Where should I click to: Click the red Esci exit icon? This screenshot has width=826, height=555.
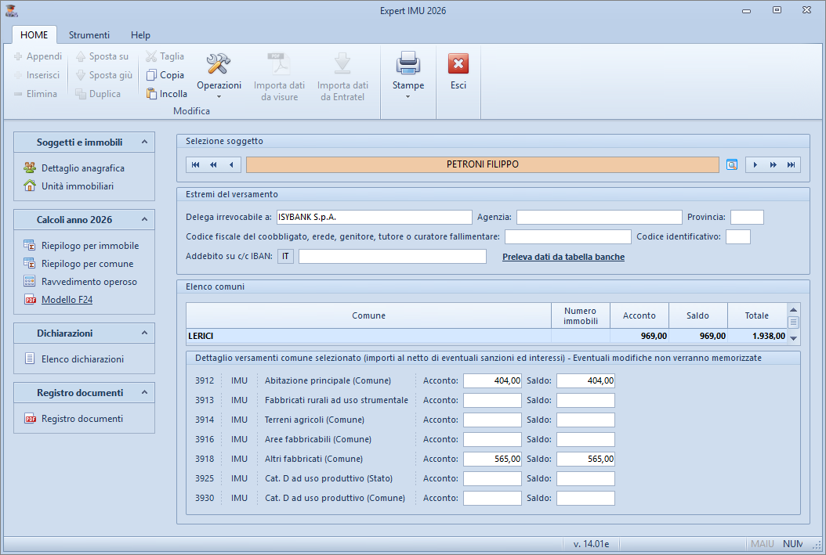pos(458,64)
